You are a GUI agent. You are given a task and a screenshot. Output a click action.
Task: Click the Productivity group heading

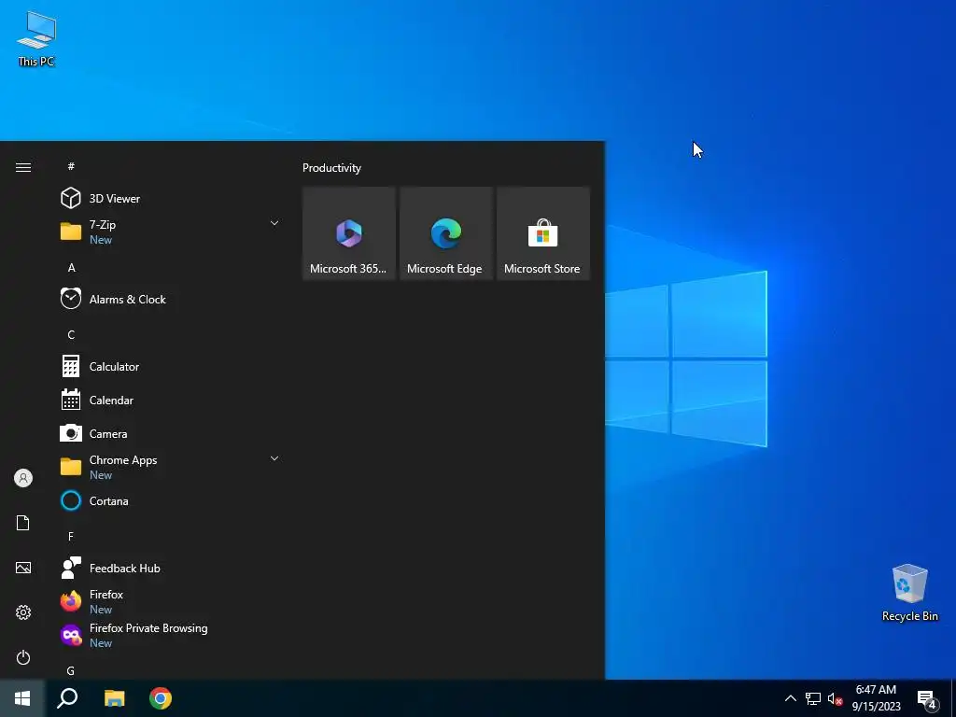[331, 168]
